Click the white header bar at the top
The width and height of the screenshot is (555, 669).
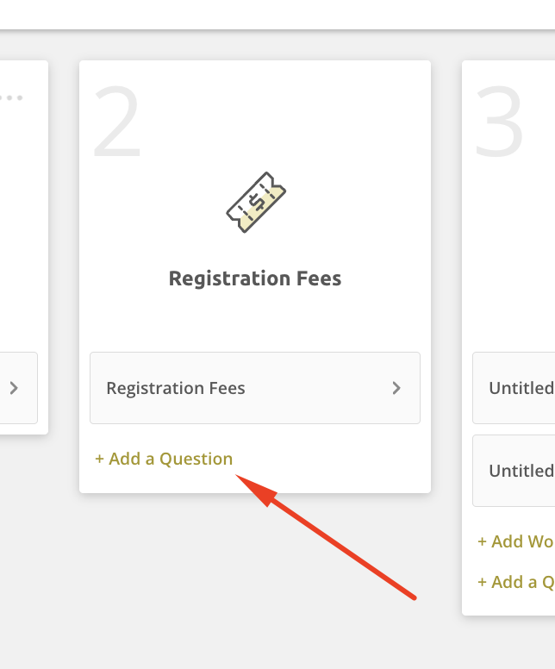(x=277, y=15)
